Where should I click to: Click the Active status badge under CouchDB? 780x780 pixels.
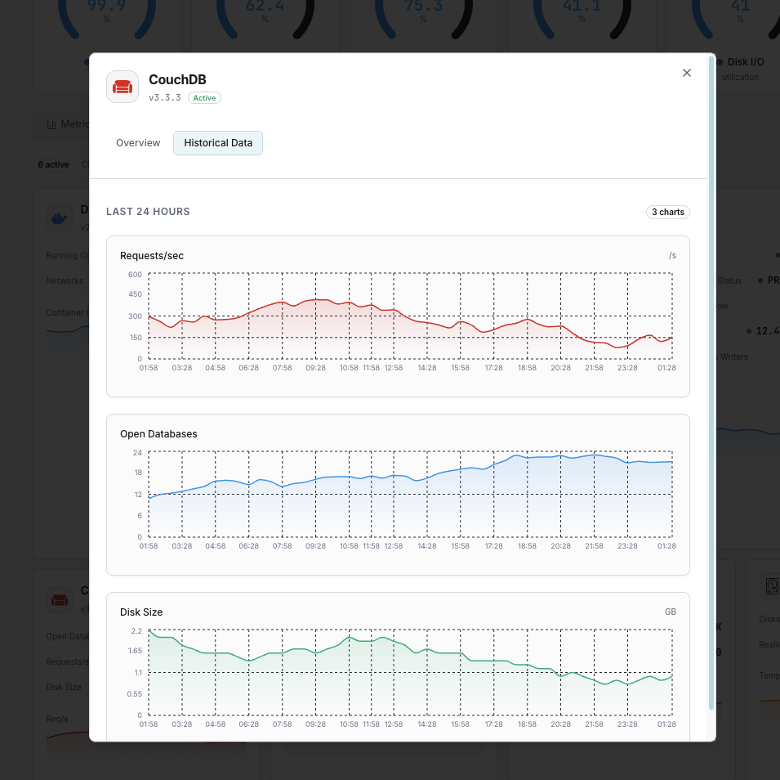click(x=204, y=97)
